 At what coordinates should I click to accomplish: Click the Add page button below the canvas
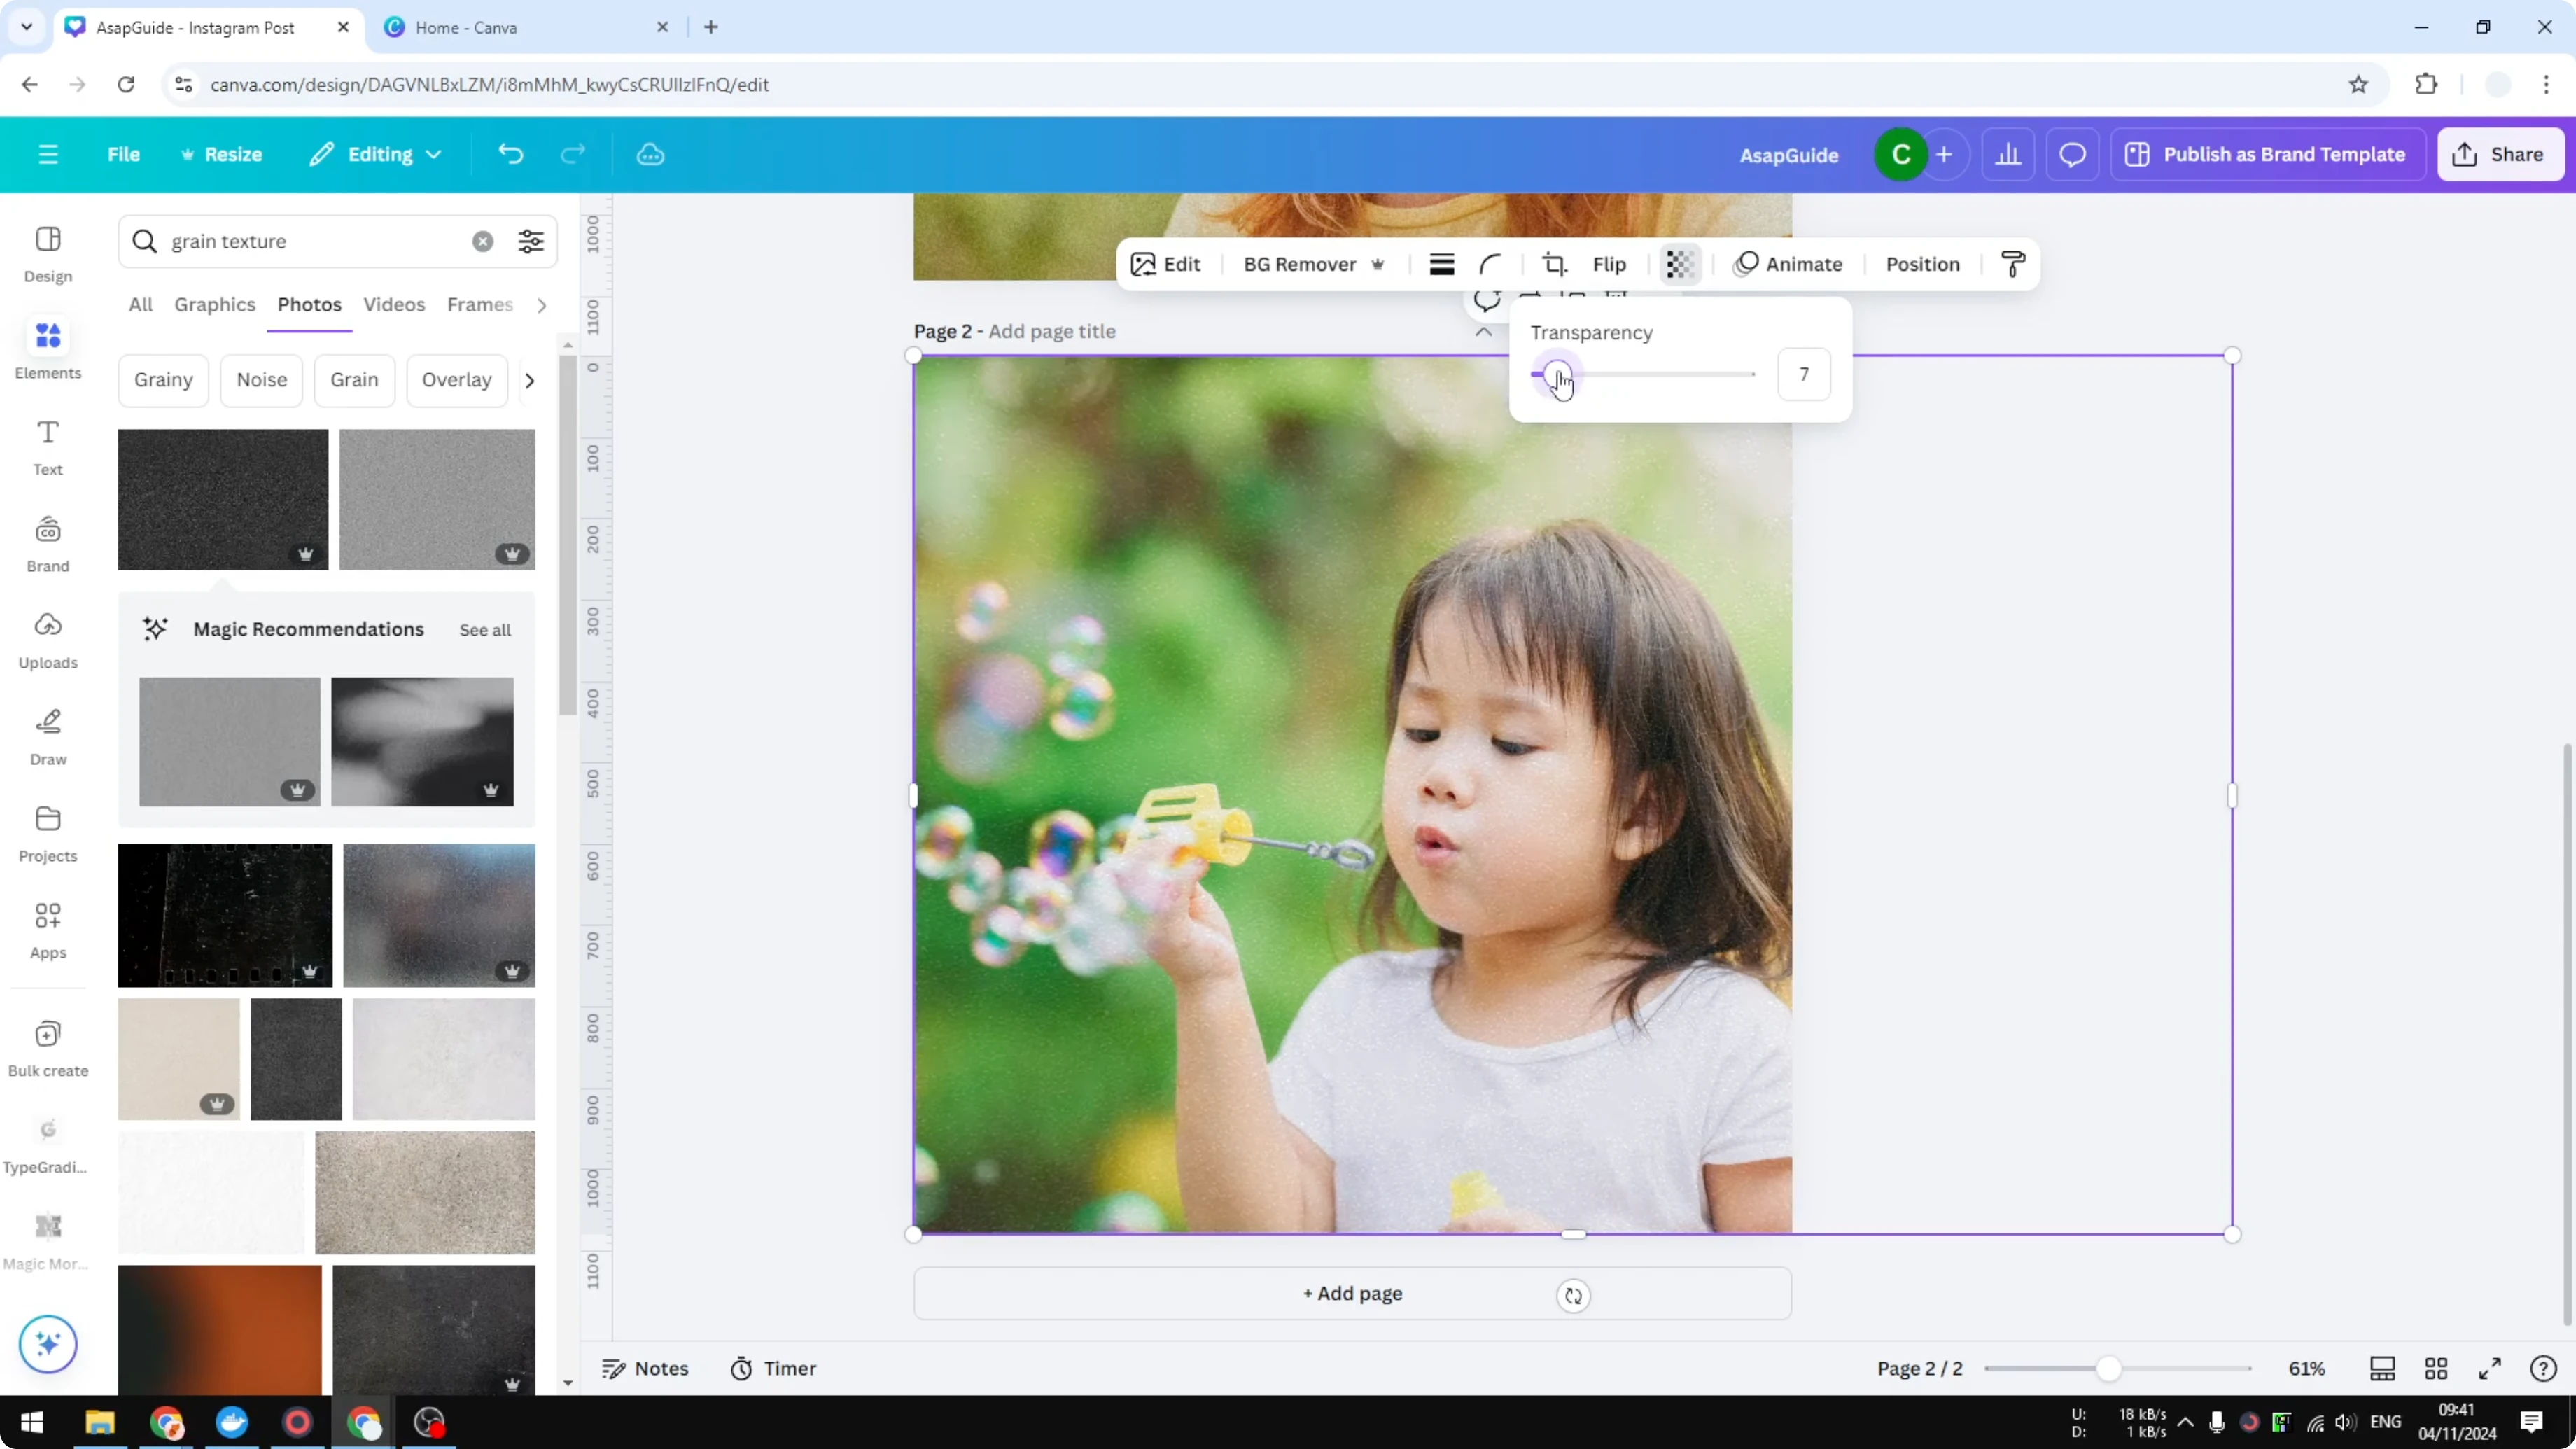click(x=1352, y=1293)
